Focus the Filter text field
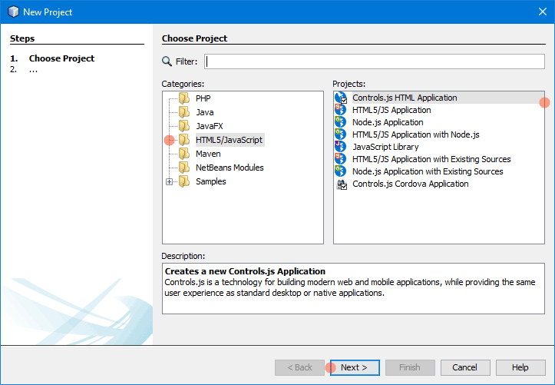The image size is (555, 385). [x=374, y=61]
